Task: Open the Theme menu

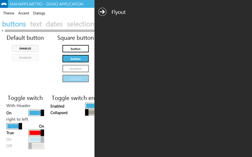Action: pyautogui.click(x=9, y=13)
